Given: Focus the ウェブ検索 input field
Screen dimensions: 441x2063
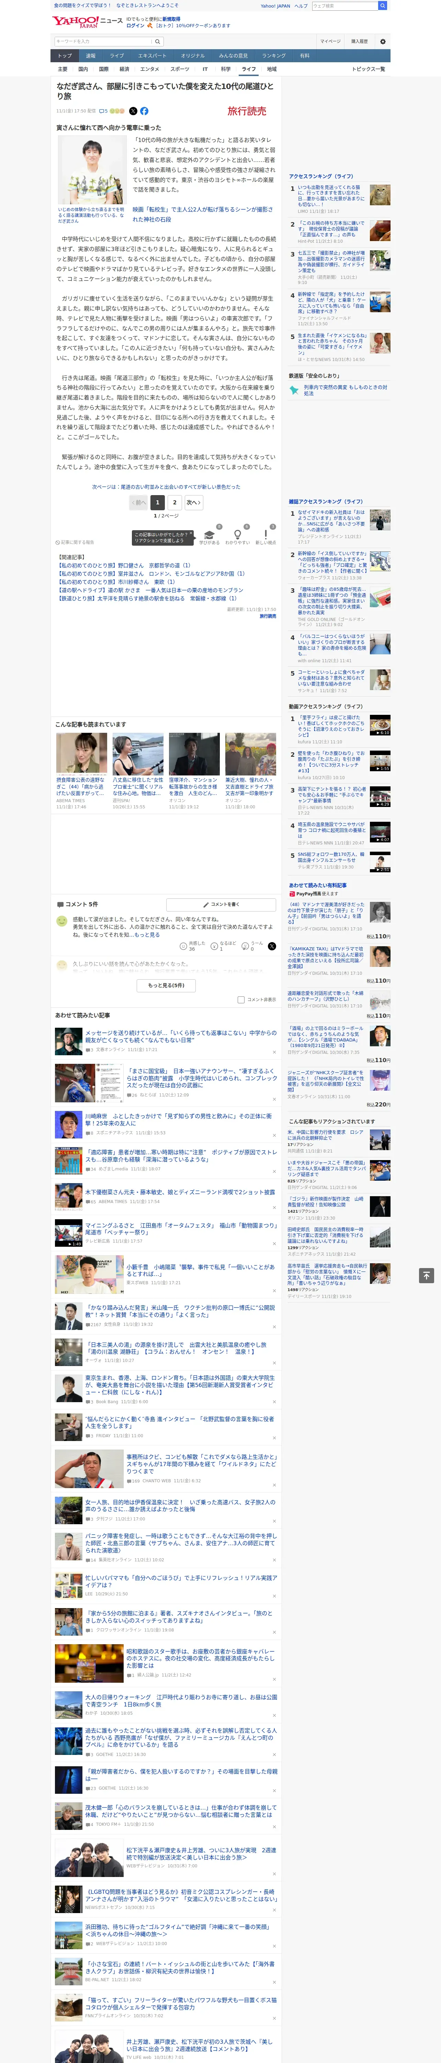Looking at the screenshot, I should (345, 6).
